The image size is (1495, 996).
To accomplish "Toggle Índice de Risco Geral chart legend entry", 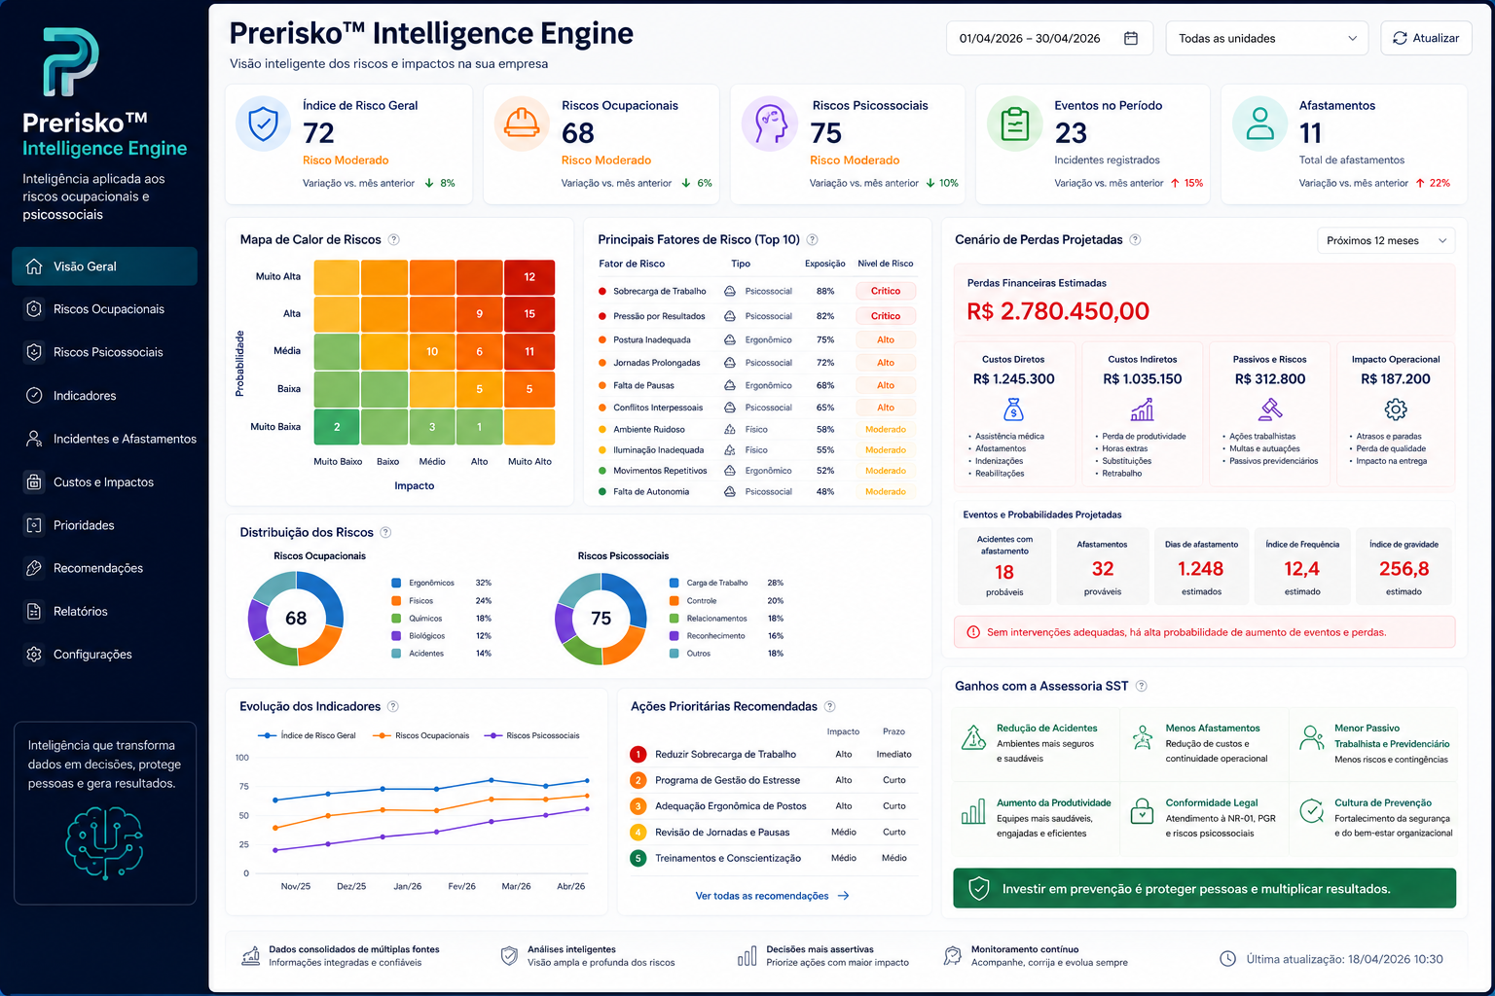I will click(x=308, y=735).
